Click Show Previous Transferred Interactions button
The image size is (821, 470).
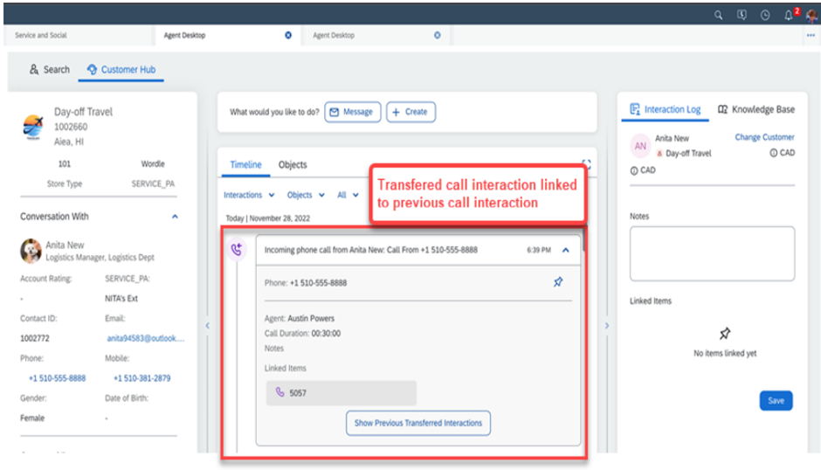[x=418, y=423]
